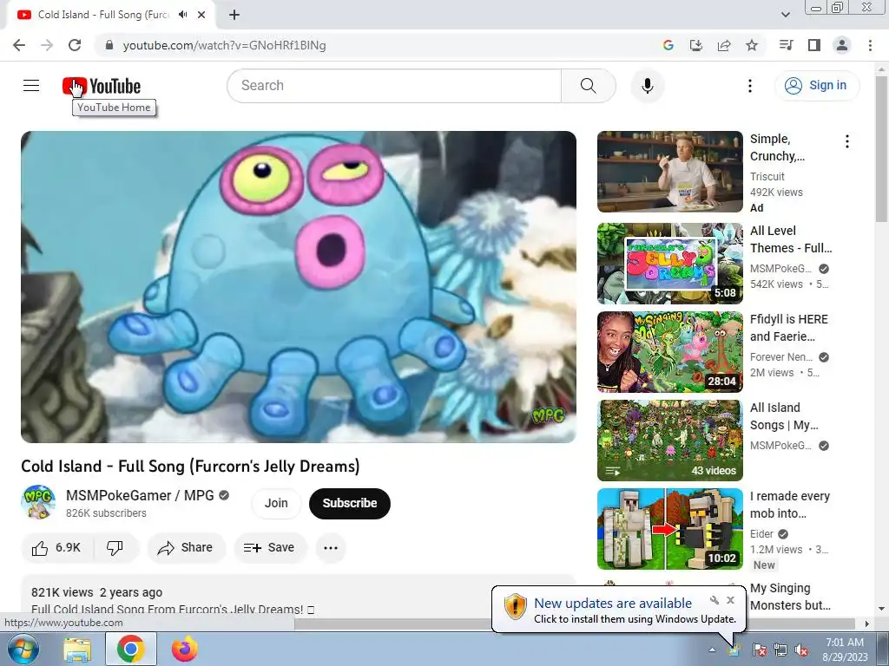Close the New updates notification balloon
Viewport: 889px width, 666px height.
click(730, 600)
